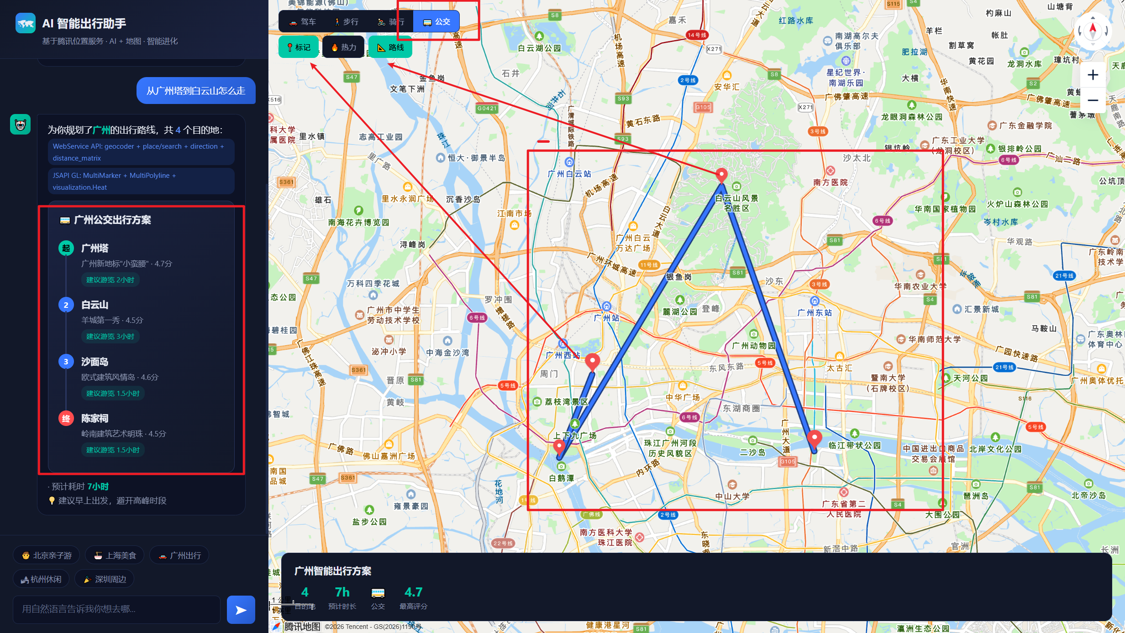
Task: Select the 公交 bus mode tab
Action: [x=436, y=21]
